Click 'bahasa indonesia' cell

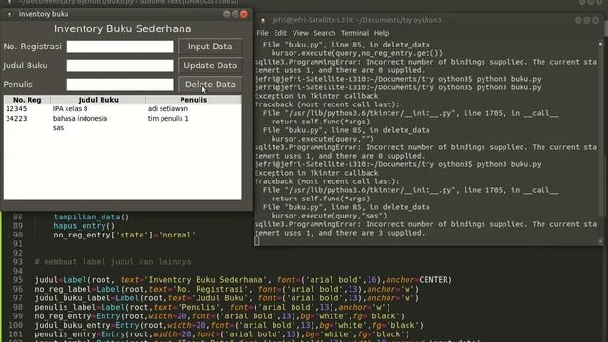pyautogui.click(x=80, y=118)
